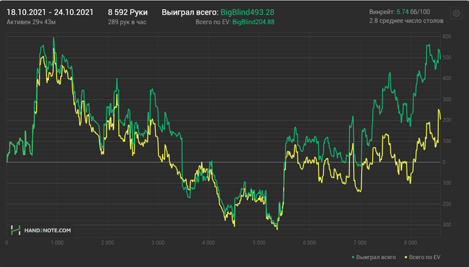
Task: Click the total won value BigBlind493.28
Action: click(247, 12)
